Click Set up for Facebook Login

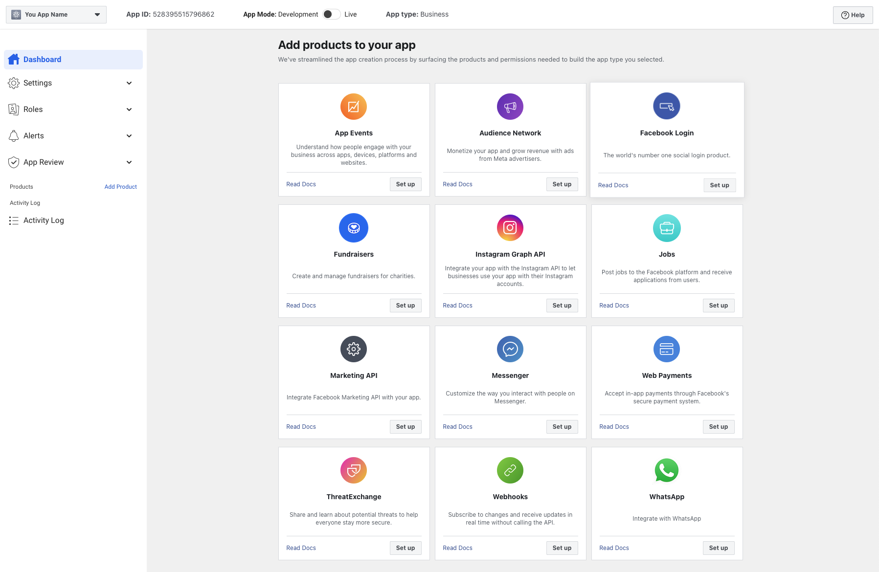pyautogui.click(x=719, y=185)
